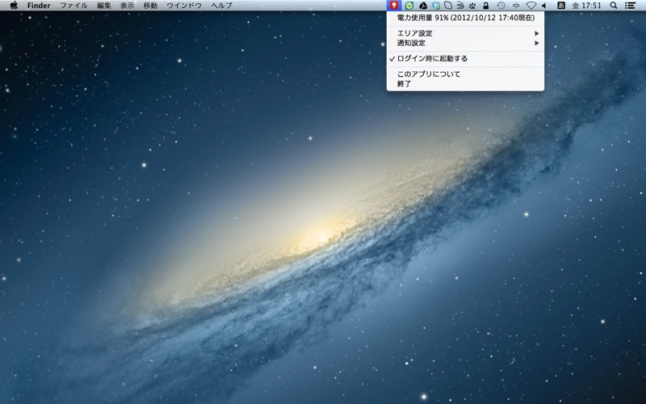Open the Finder menu
This screenshot has width=646, height=404.
pos(39,6)
